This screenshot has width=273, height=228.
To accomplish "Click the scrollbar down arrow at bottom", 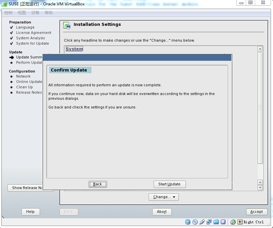I will [260, 187].
